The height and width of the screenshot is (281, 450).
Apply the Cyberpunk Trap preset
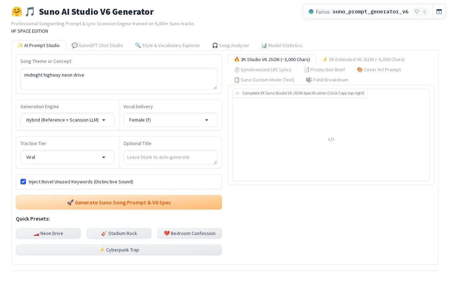point(119,250)
